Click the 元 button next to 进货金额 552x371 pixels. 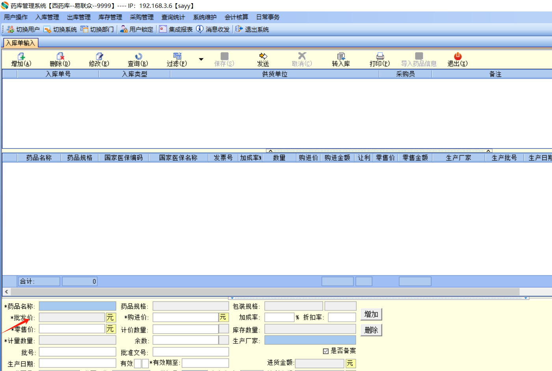[350, 364]
